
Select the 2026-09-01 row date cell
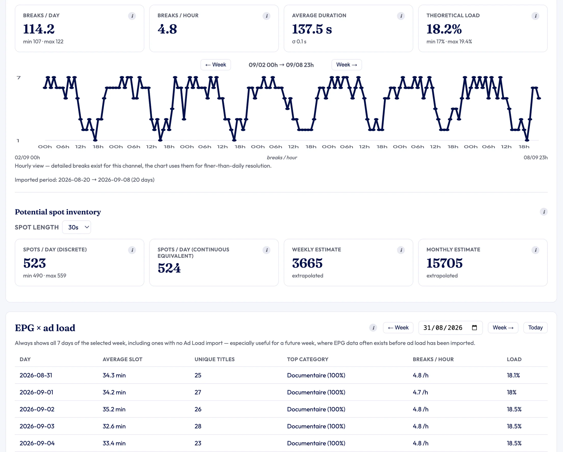[x=36, y=392]
